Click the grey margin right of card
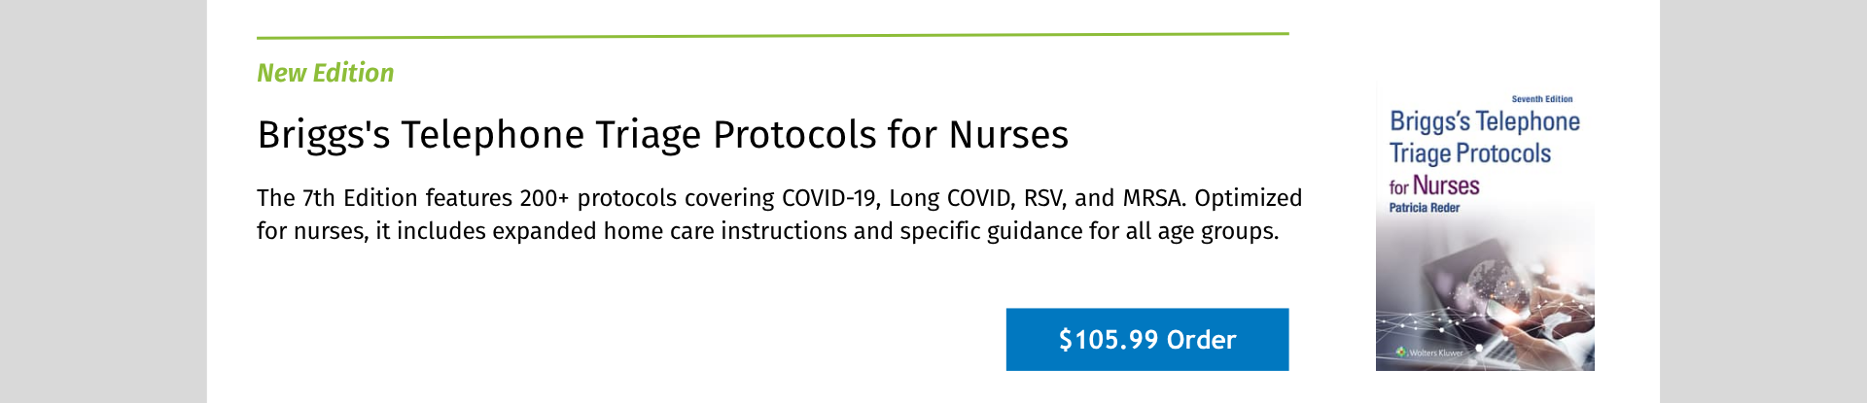Screen dimensions: 1867x403 1762,201
